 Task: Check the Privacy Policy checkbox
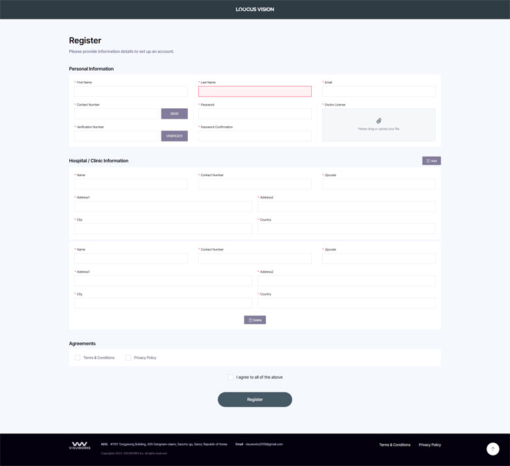click(x=128, y=358)
